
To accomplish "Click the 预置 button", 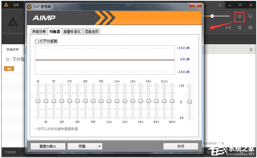I will pos(82,146).
